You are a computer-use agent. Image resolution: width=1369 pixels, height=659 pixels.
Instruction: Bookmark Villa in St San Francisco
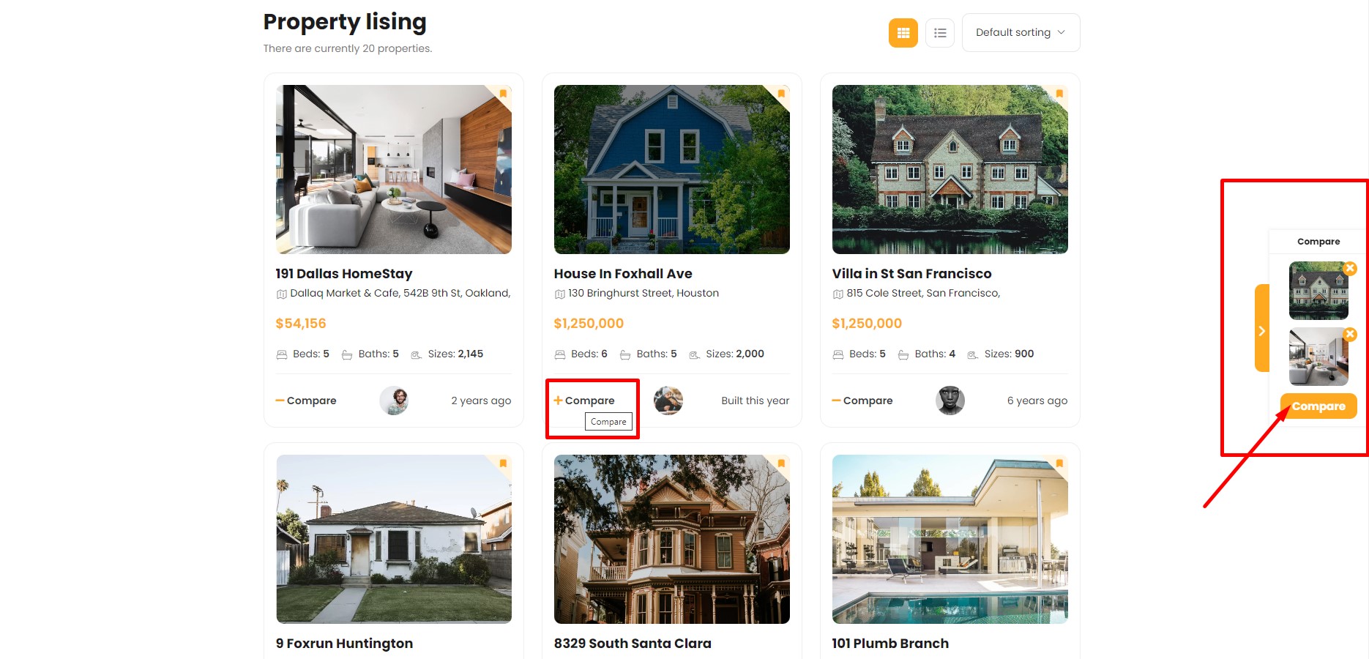(x=1059, y=94)
